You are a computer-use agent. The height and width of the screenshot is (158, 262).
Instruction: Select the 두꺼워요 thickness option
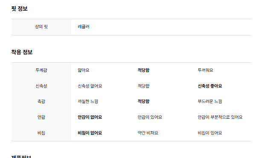pyautogui.click(x=205, y=70)
